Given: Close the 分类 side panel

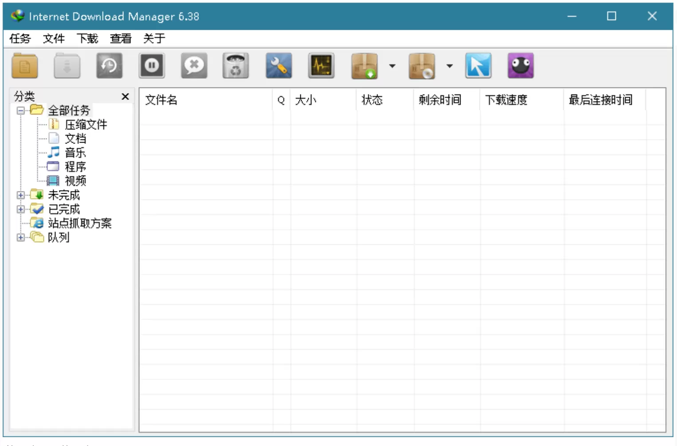Looking at the screenshot, I should click(x=125, y=96).
